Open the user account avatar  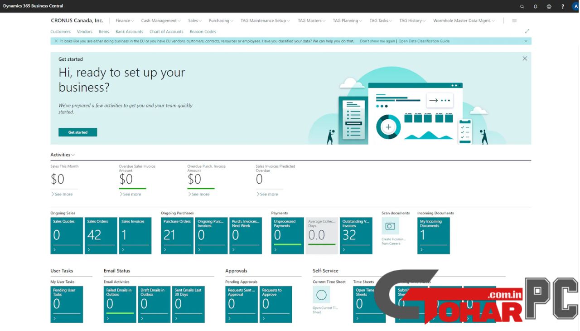[575, 6]
